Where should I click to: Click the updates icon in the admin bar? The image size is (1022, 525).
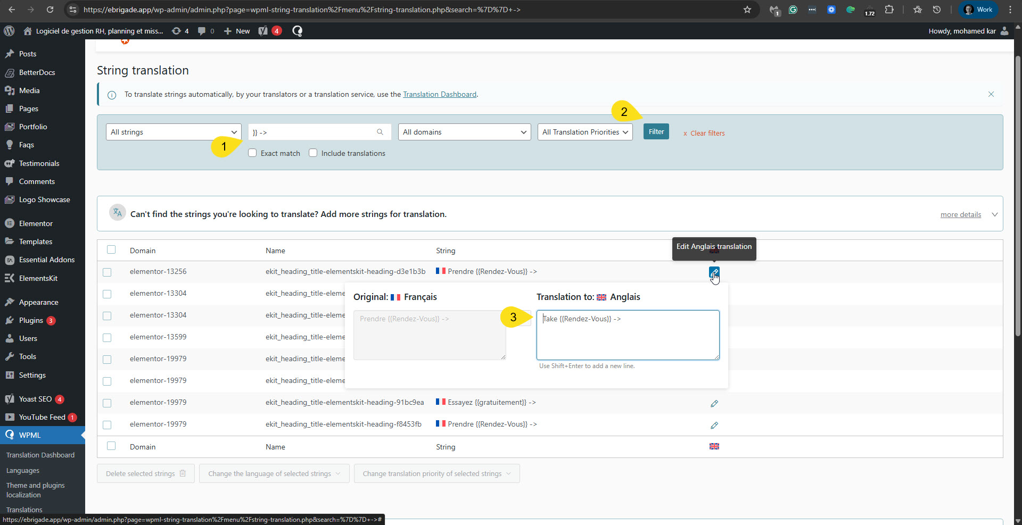tap(176, 31)
